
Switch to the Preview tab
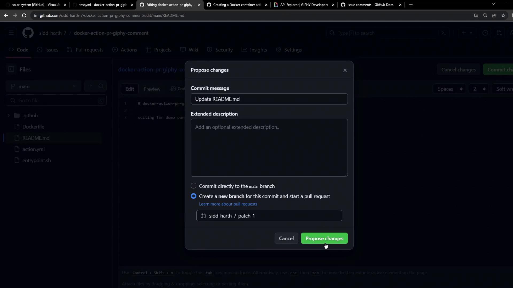152,89
